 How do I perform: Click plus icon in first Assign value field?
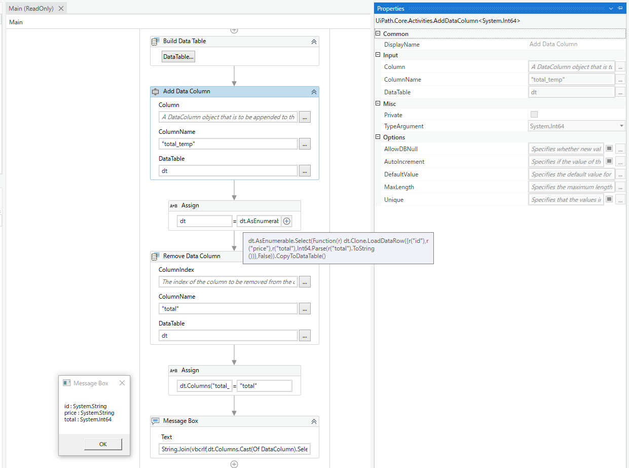(287, 221)
